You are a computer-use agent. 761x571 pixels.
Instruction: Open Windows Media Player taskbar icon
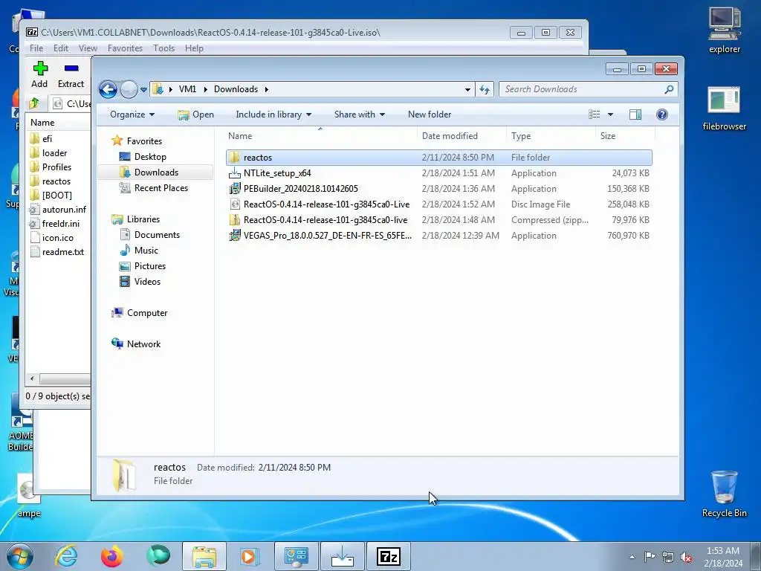[250, 556]
